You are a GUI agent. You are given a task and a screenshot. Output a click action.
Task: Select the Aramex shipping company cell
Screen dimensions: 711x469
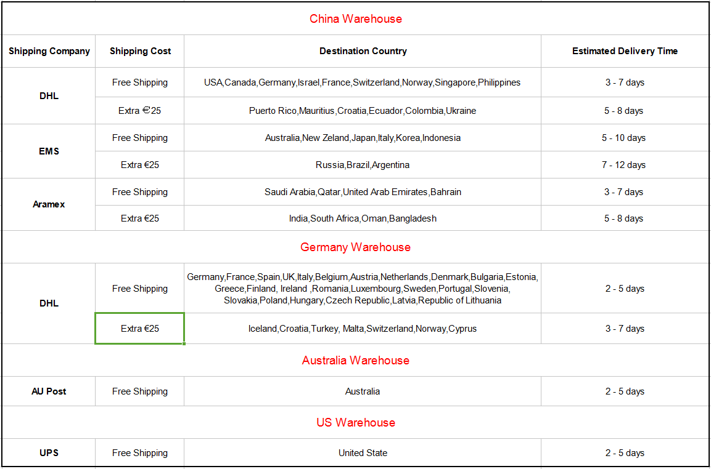tap(49, 204)
